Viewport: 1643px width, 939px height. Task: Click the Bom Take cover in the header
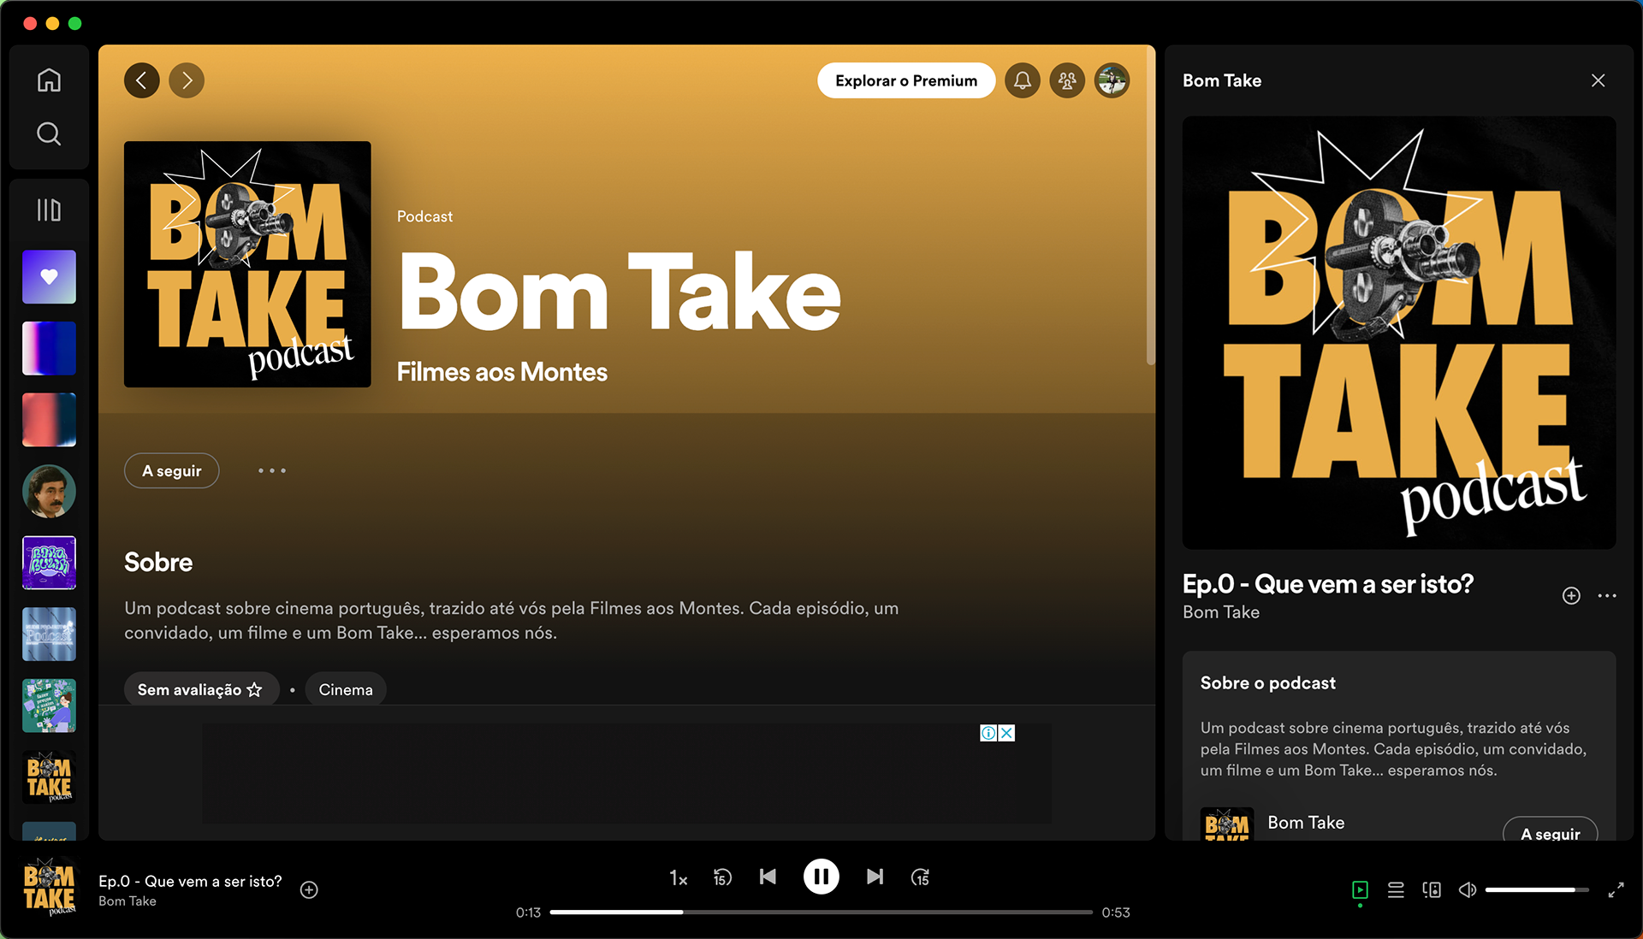247,264
